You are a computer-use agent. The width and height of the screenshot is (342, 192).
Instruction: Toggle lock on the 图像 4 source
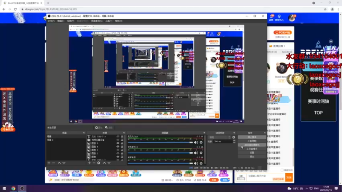(x=122, y=146)
